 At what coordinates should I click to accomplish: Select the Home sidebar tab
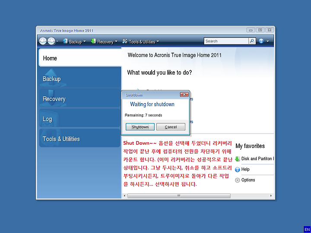[x=80, y=58]
